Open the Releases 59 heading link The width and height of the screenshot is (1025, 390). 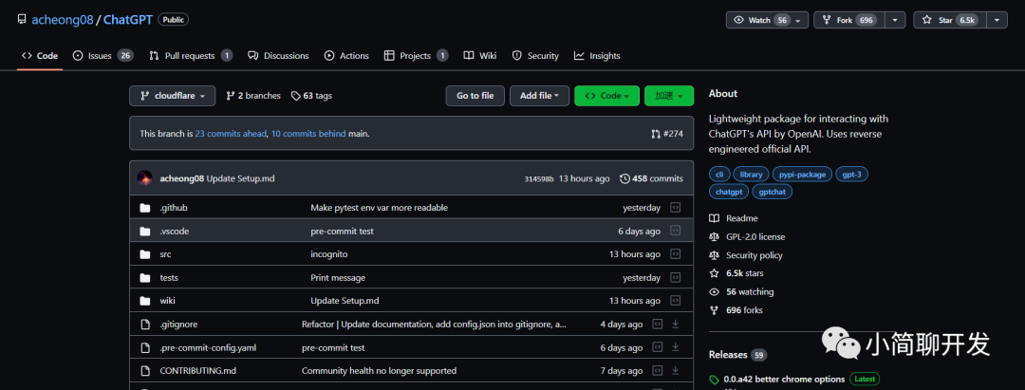coord(737,355)
